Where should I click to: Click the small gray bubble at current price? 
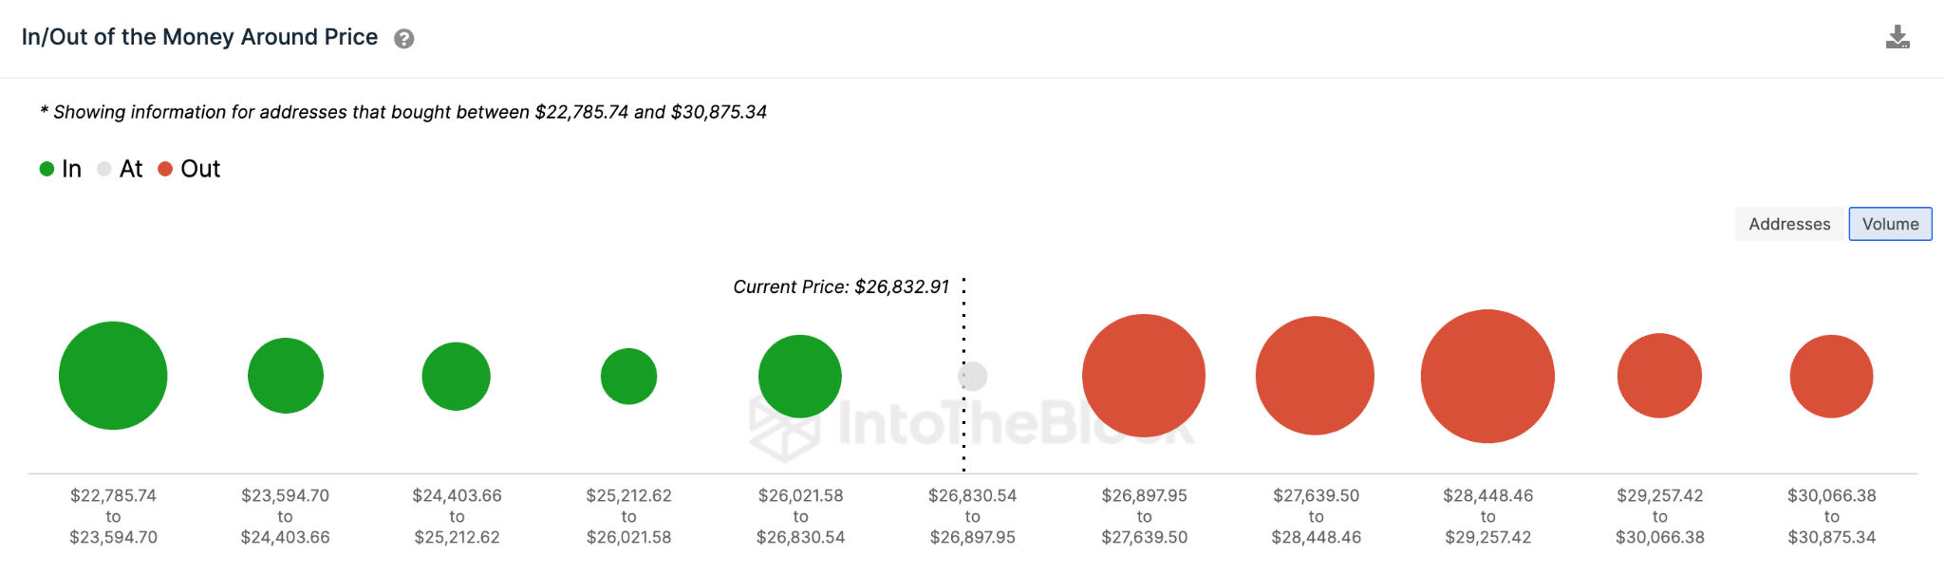pos(971,376)
